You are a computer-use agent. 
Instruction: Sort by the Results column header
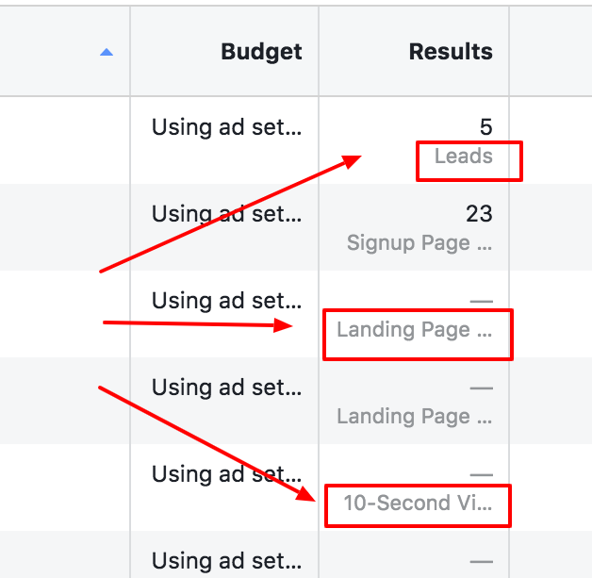(450, 51)
